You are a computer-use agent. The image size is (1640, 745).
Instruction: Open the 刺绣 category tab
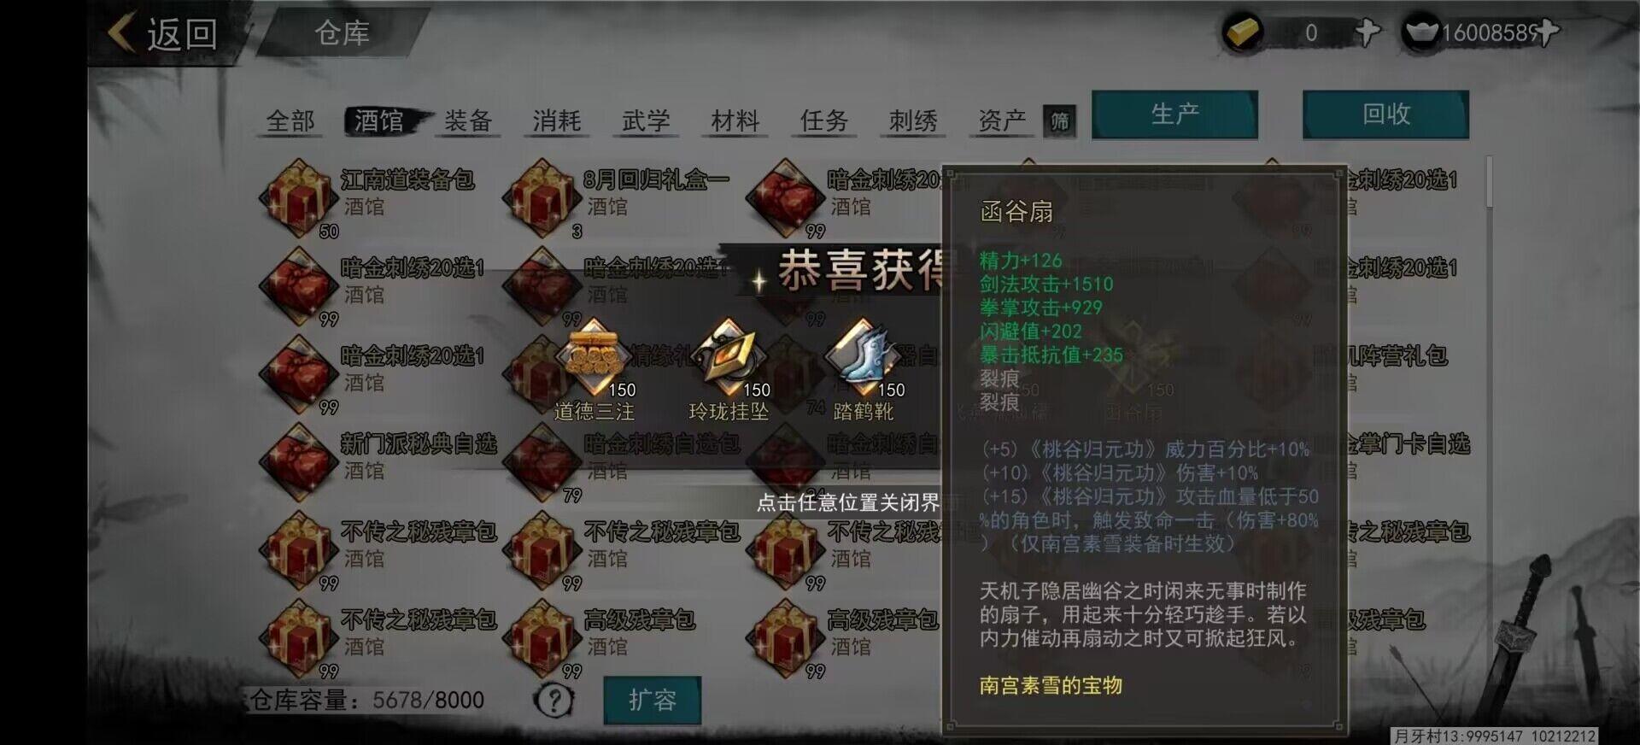coord(913,121)
